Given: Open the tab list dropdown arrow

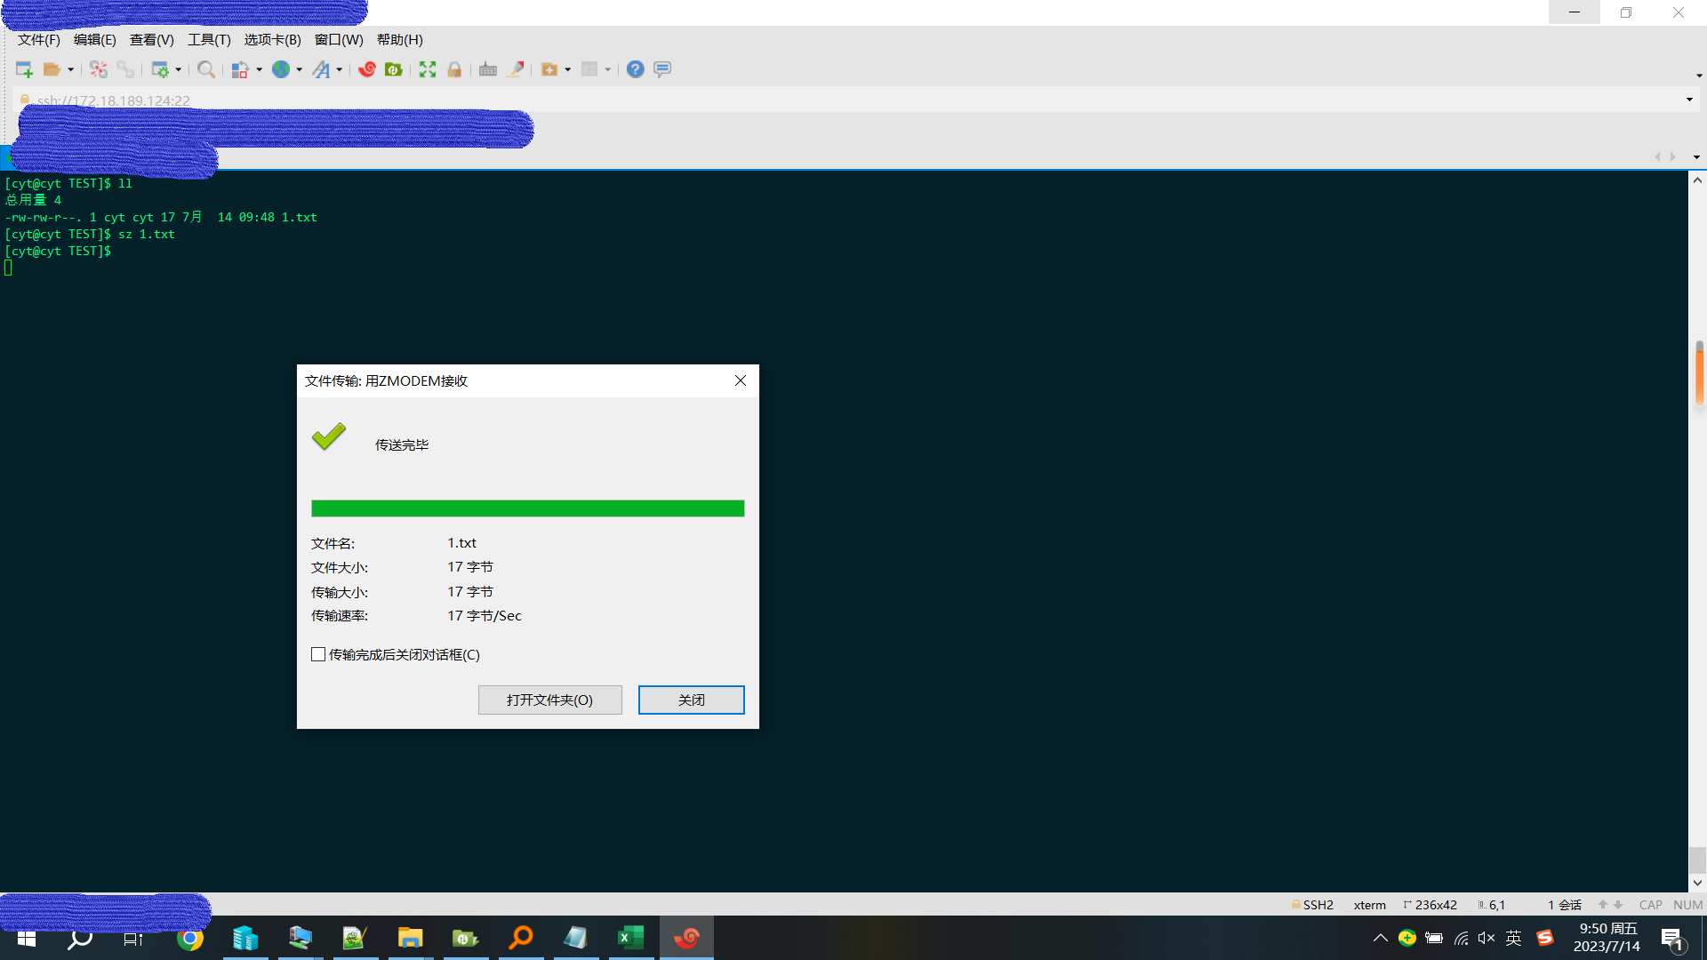Looking at the screenshot, I should click(x=1696, y=157).
